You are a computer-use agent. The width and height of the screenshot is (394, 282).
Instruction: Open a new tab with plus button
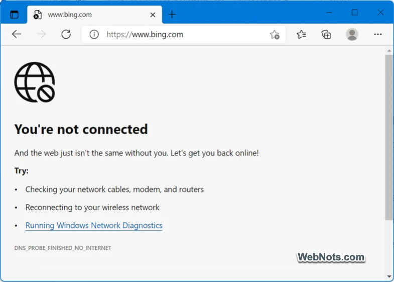[172, 15]
